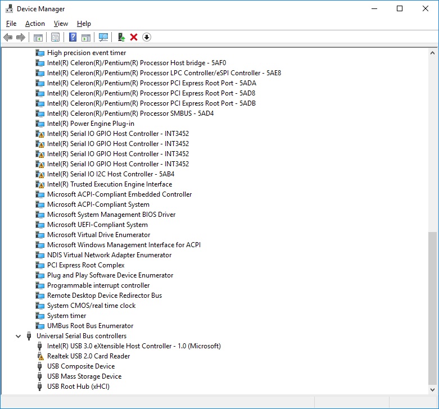Click the Update driver toolbar icon
This screenshot has height=409, width=439.
(x=121, y=37)
